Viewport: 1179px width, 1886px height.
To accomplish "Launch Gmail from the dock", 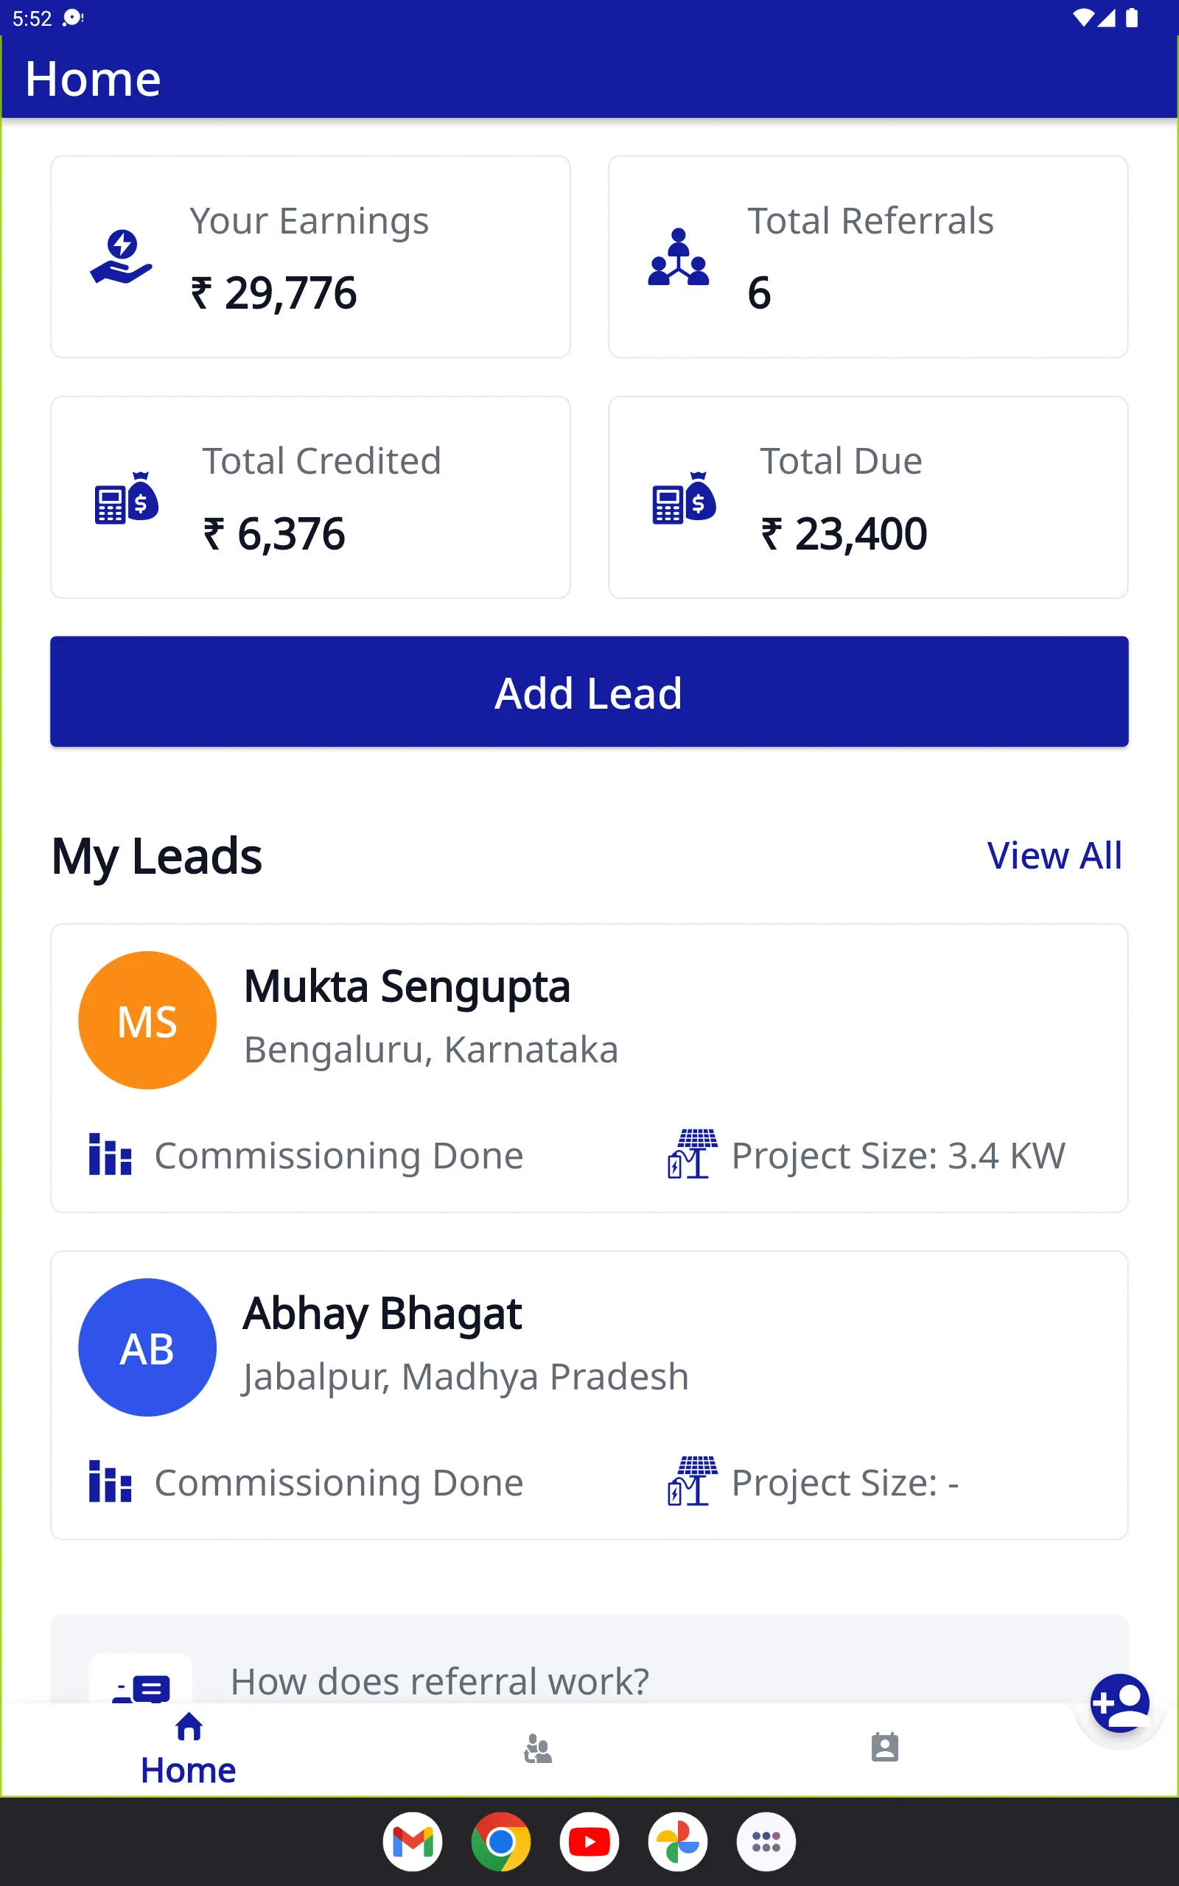I will click(x=413, y=1843).
